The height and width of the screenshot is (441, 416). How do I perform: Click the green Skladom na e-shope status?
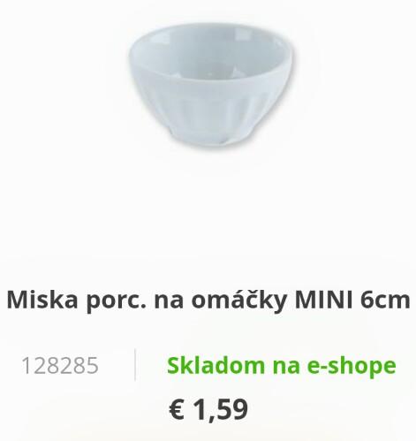(x=281, y=366)
